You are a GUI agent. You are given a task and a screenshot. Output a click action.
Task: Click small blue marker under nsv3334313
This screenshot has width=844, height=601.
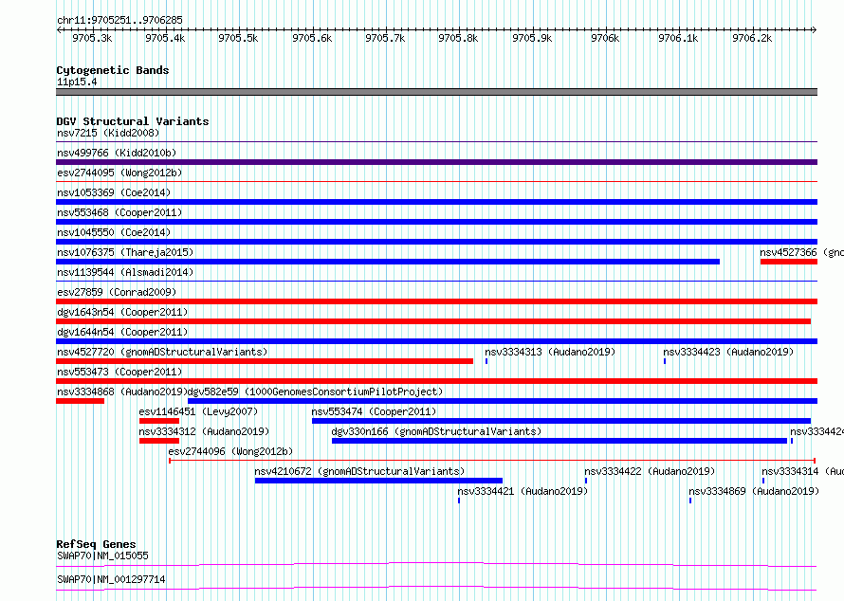pyautogui.click(x=486, y=361)
